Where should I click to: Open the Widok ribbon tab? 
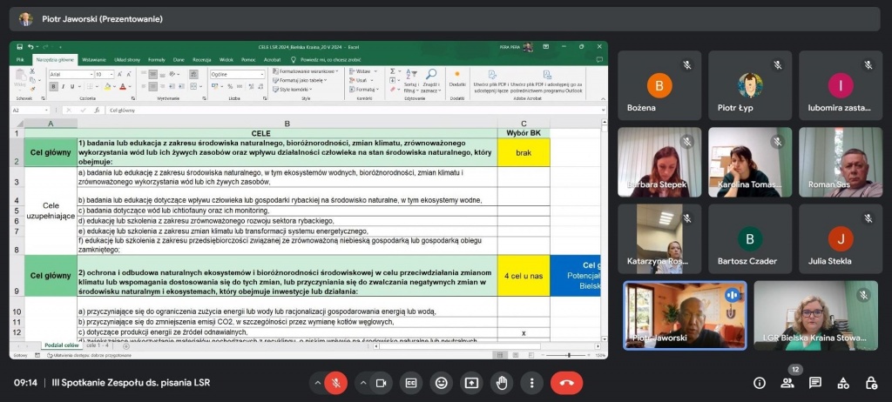point(226,59)
